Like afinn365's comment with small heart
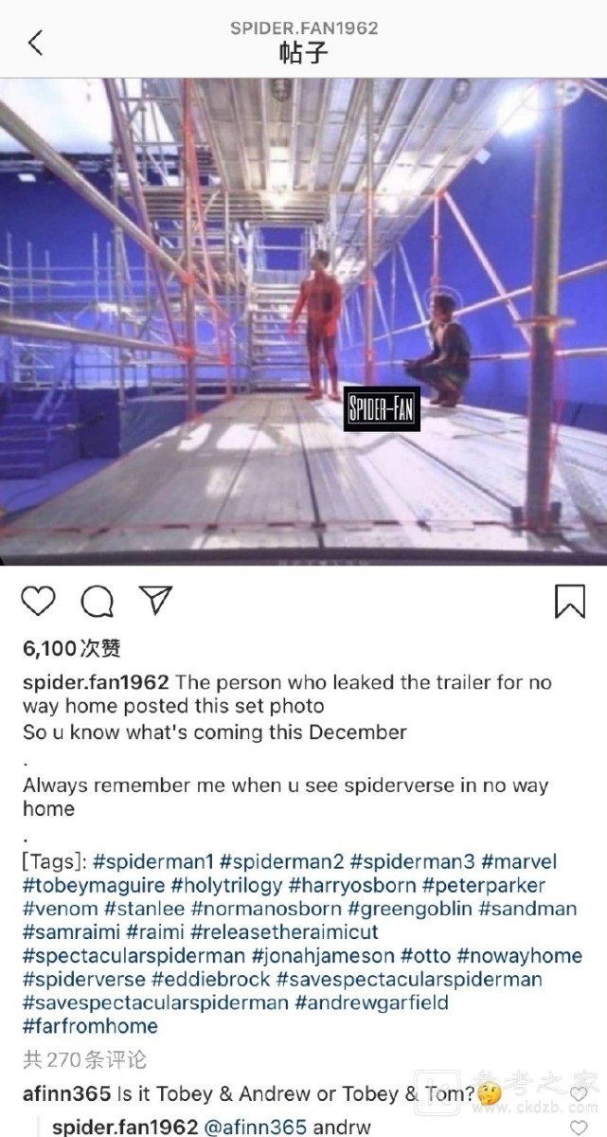The image size is (607, 1137). (579, 1094)
